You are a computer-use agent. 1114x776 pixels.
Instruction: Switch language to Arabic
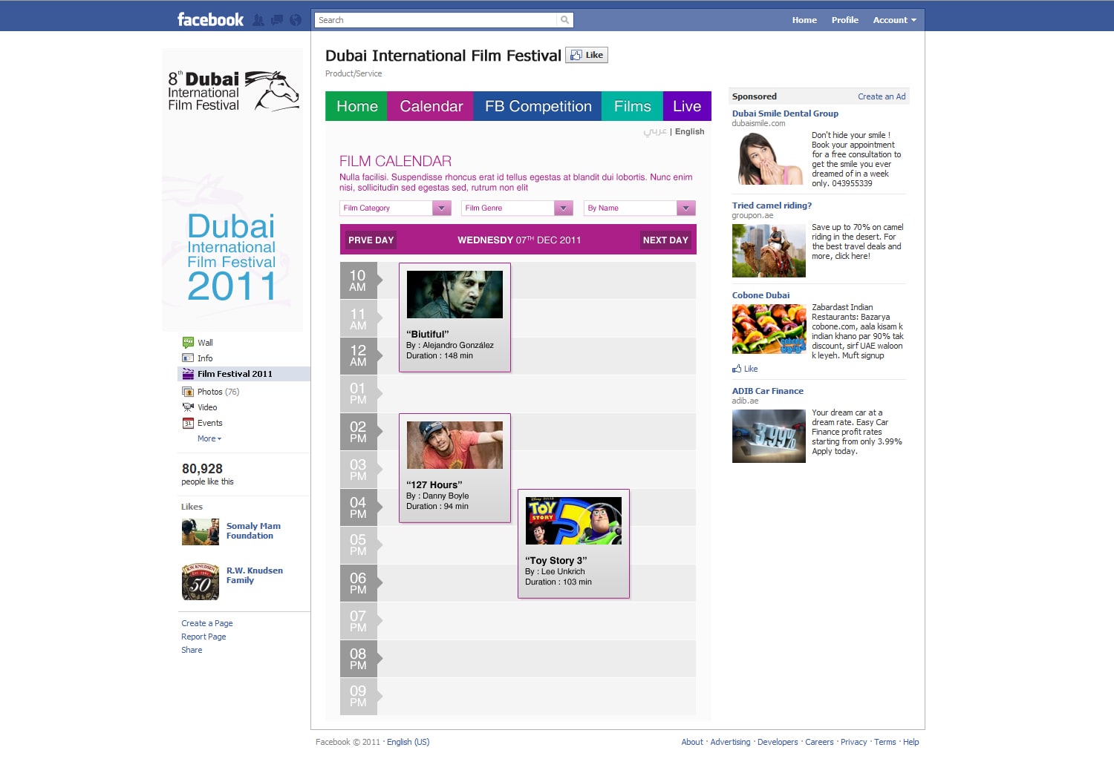pos(654,131)
